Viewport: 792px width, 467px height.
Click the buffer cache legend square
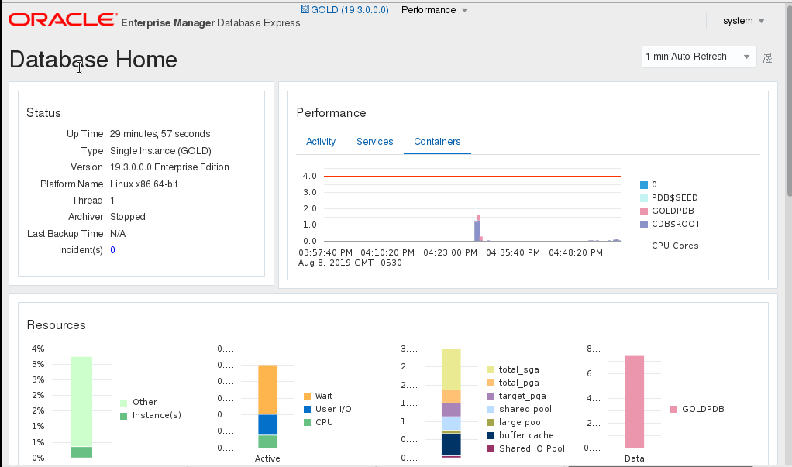pyautogui.click(x=491, y=436)
